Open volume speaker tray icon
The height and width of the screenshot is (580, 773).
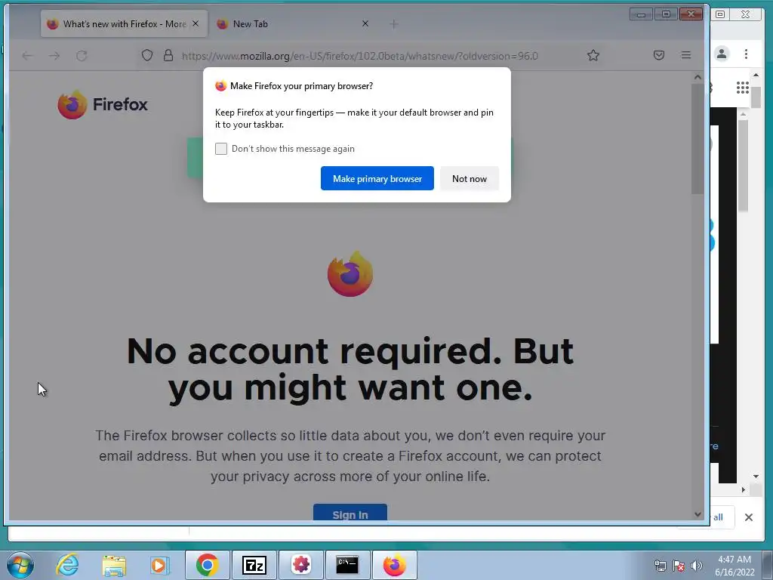point(697,566)
